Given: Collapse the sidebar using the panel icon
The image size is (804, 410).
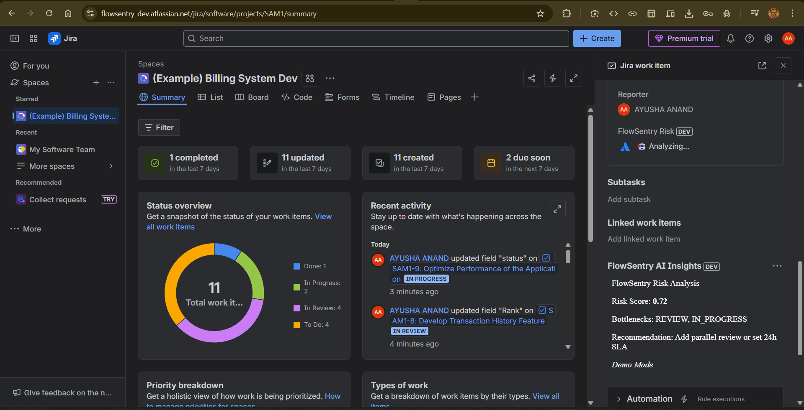Looking at the screenshot, I should click(14, 38).
